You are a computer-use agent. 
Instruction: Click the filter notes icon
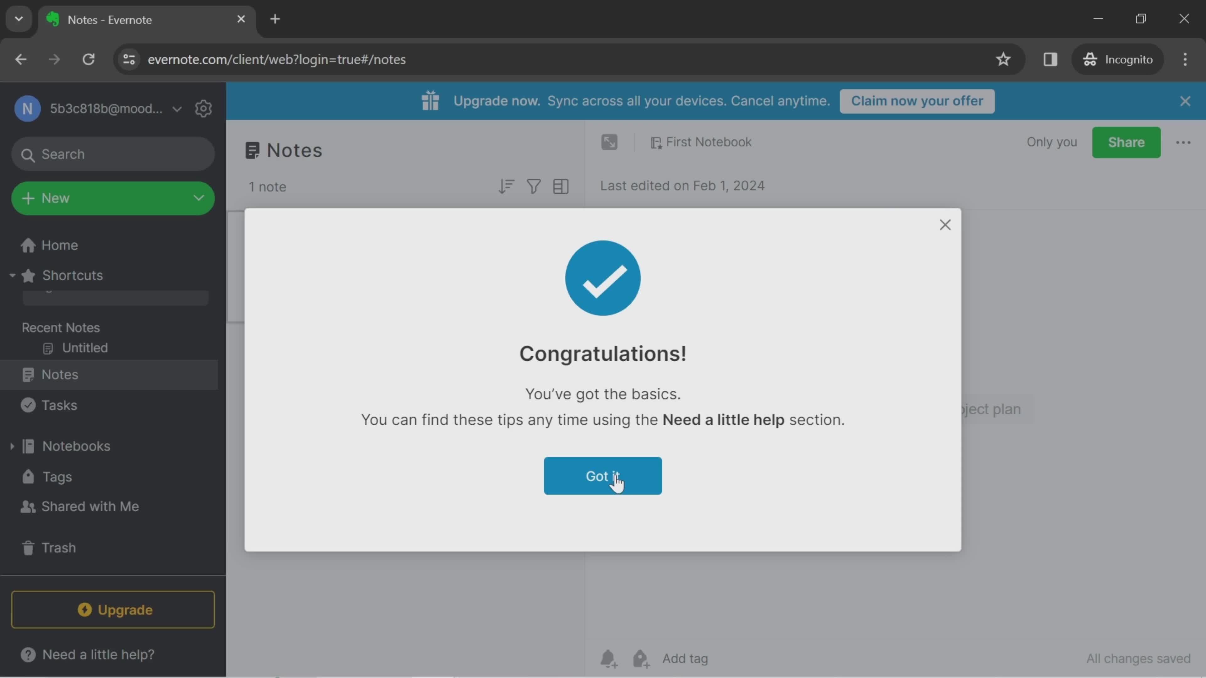[533, 186]
